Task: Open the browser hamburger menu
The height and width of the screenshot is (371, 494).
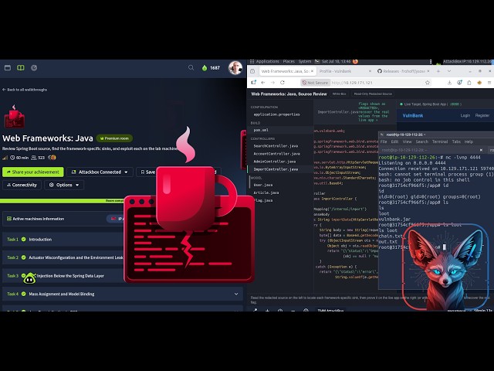Action: pyautogui.click(x=489, y=83)
